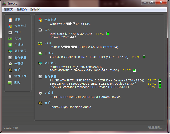Select 儲存裝置 label in the sidebar
Image resolution: width=170 pixels, height=134 pixels.
tap(20, 57)
